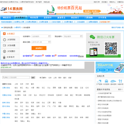Viewport: 124px width, 124px height.
Task: Focus the station name search box
Action: click(16, 77)
